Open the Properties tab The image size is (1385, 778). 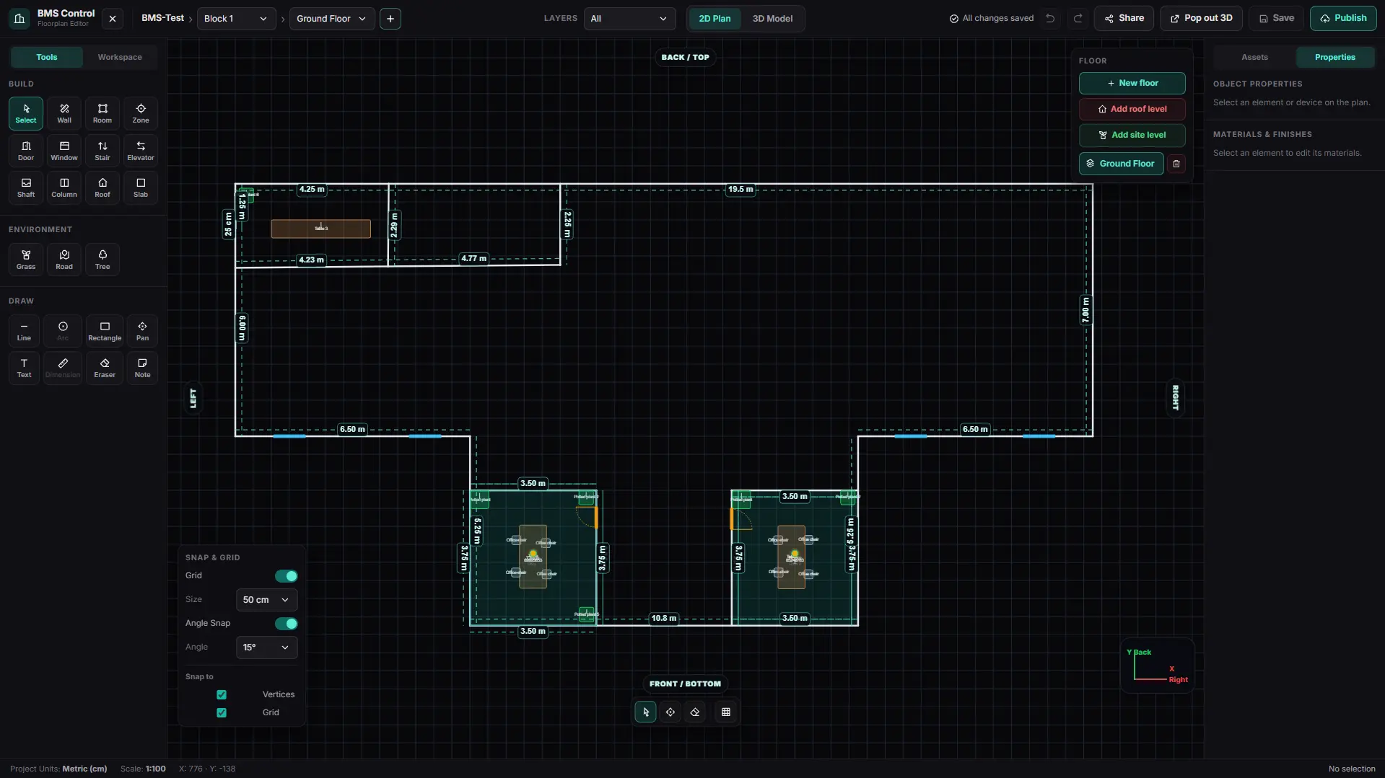tap(1334, 57)
